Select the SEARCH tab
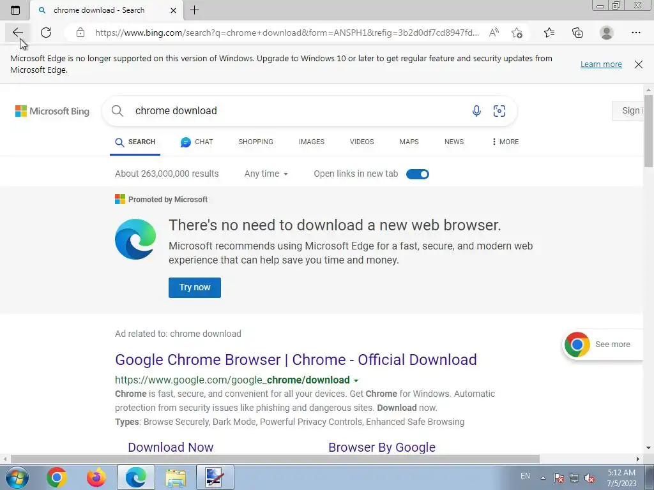The image size is (654, 490). 135,142
